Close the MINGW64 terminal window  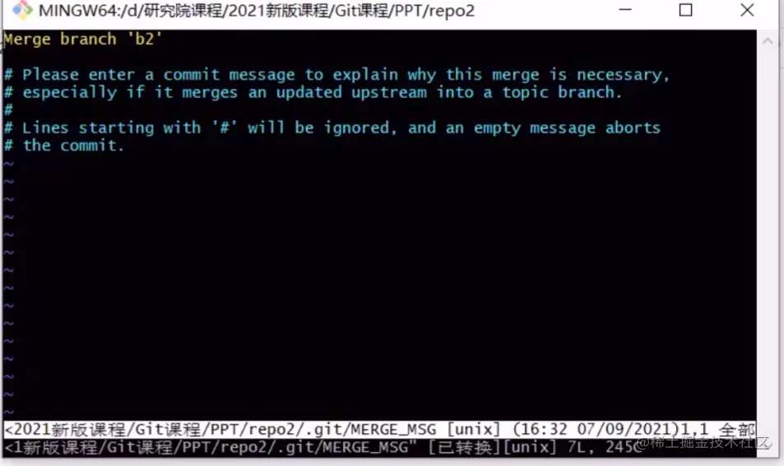pos(747,10)
